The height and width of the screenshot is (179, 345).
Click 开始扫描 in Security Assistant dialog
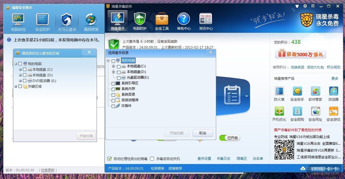(x=86, y=136)
